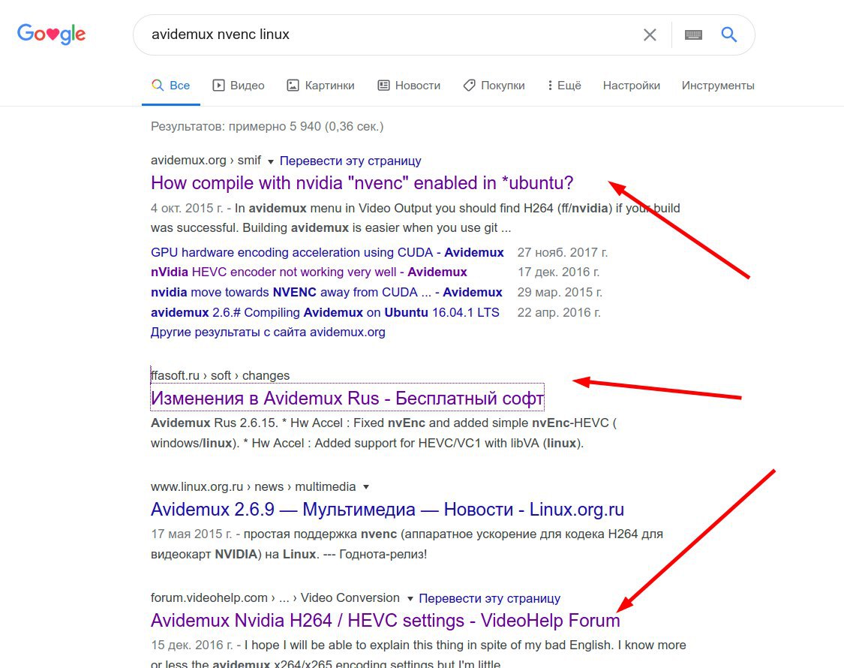The width and height of the screenshot is (844, 668).
Task: Open 'Avidemux 2.6.9 — Мультимедиа' result
Action: (x=388, y=509)
